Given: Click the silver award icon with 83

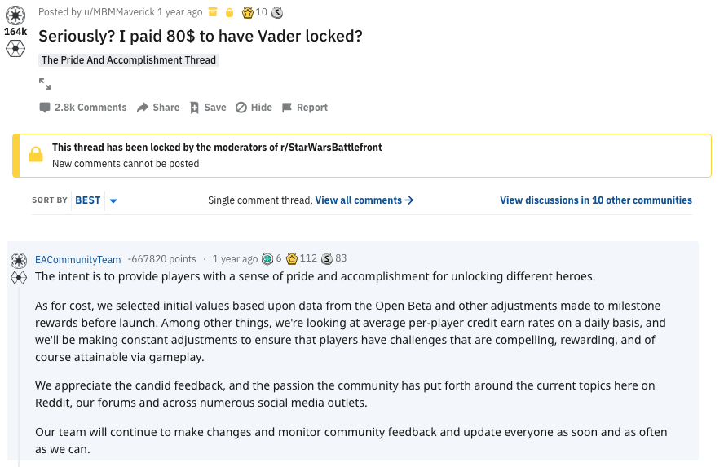Looking at the screenshot, I should (x=327, y=259).
